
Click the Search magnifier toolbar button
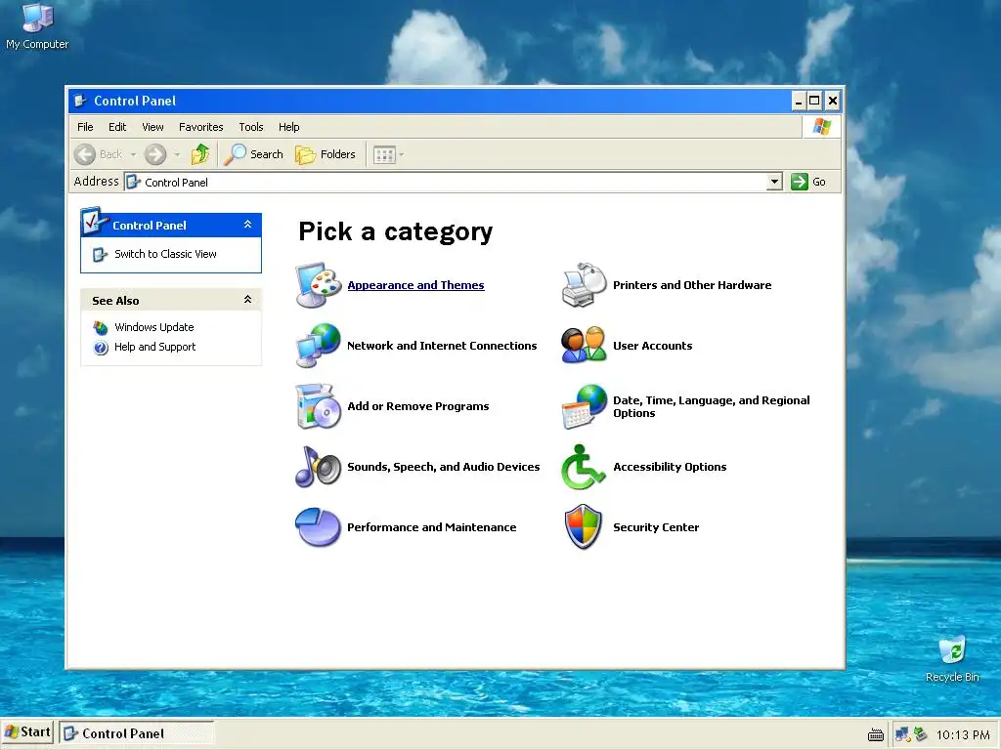click(254, 154)
